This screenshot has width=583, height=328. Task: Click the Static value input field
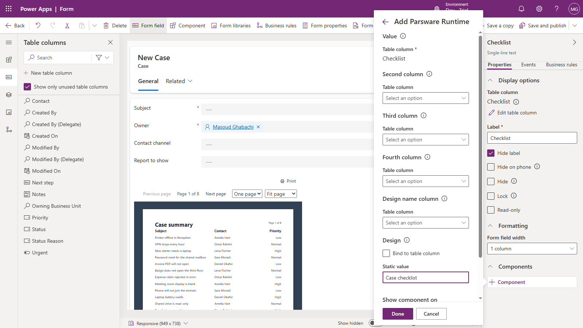[x=426, y=278]
